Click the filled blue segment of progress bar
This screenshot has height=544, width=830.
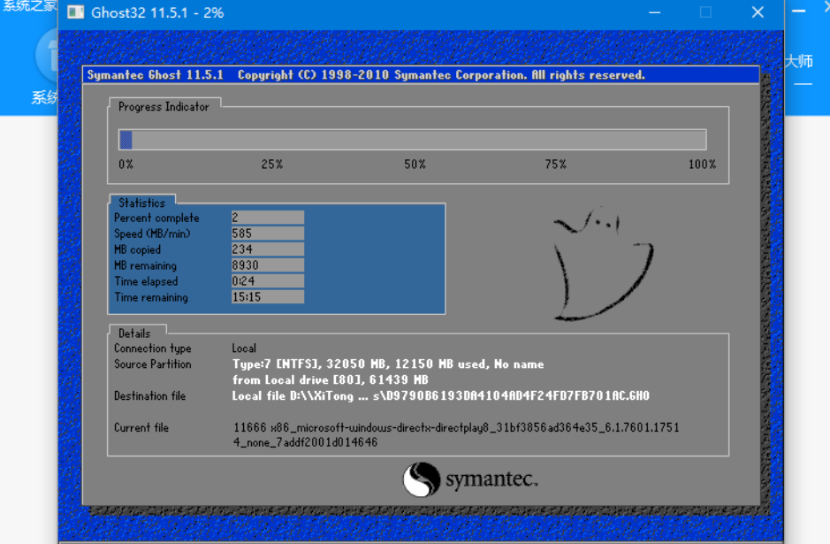(126, 140)
